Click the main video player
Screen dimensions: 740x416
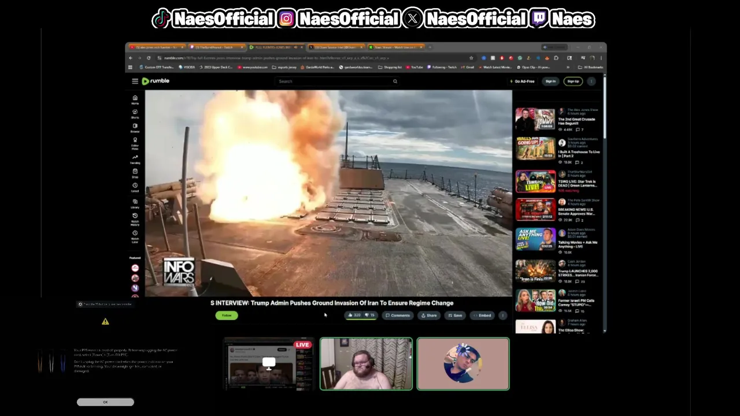pos(328,193)
